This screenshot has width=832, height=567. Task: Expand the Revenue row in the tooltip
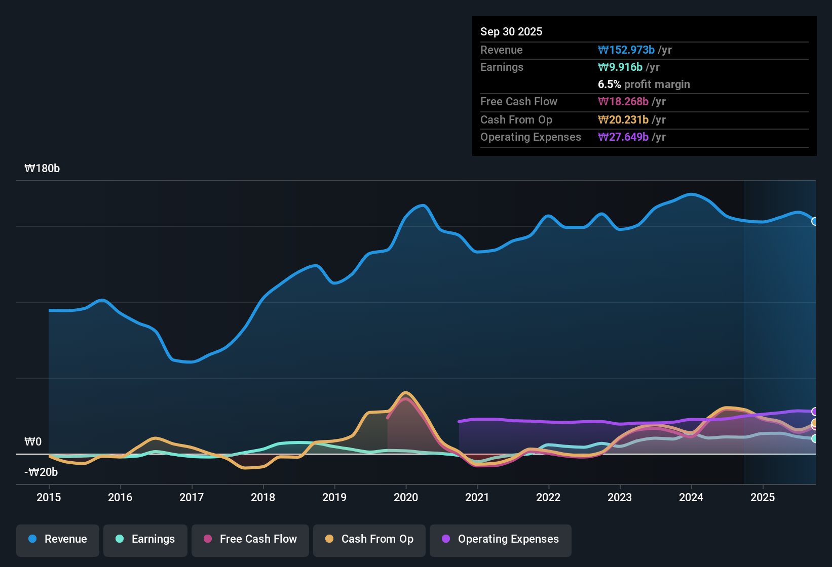[644, 50]
